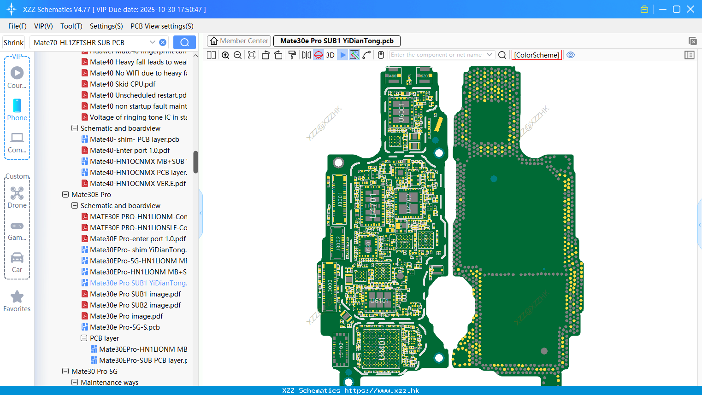Open Mate40-HN1OCNMX VER.E.pdf
The image size is (702, 395).
pos(138,183)
